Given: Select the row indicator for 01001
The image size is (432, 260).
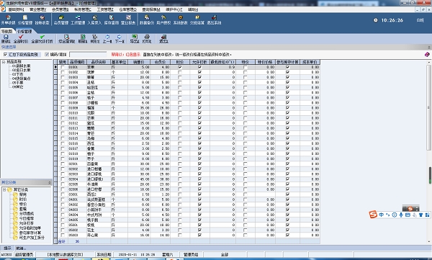Looking at the screenshot, I should pyautogui.click(x=55, y=67).
